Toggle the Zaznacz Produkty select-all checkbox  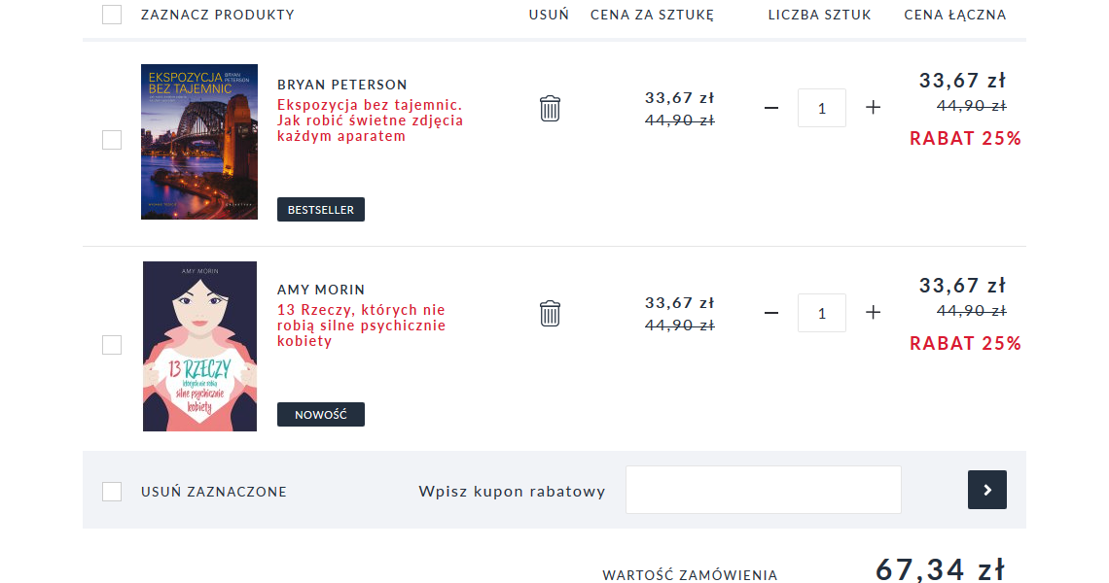(x=112, y=15)
